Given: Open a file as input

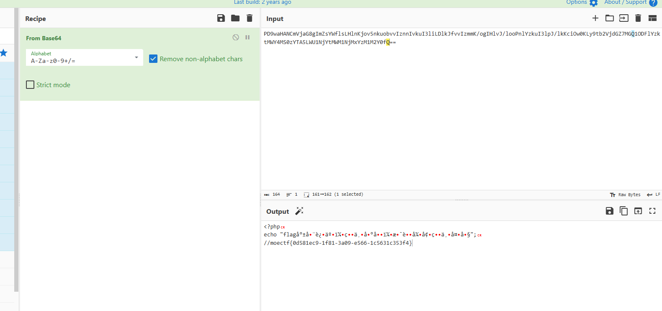Looking at the screenshot, I should coord(624,18).
